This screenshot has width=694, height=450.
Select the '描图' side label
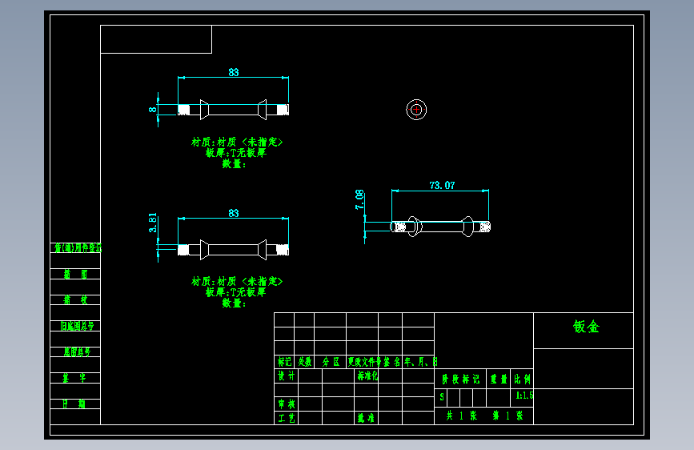[x=75, y=275]
